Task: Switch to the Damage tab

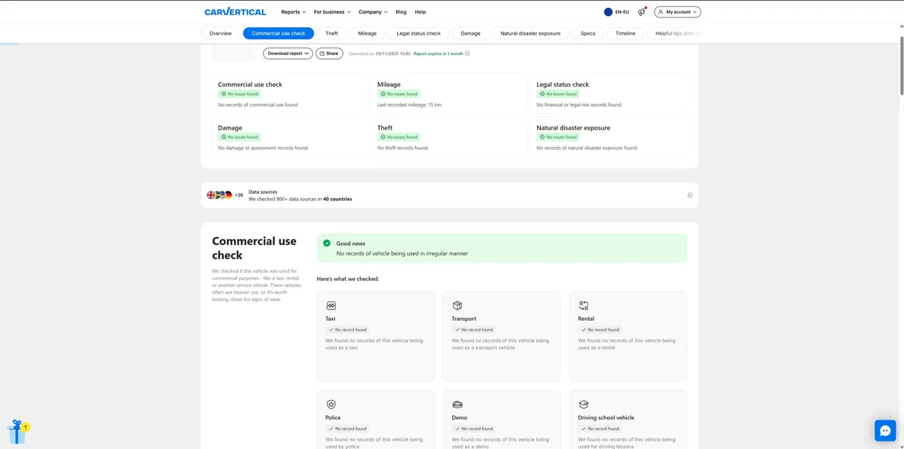Action: click(x=471, y=33)
